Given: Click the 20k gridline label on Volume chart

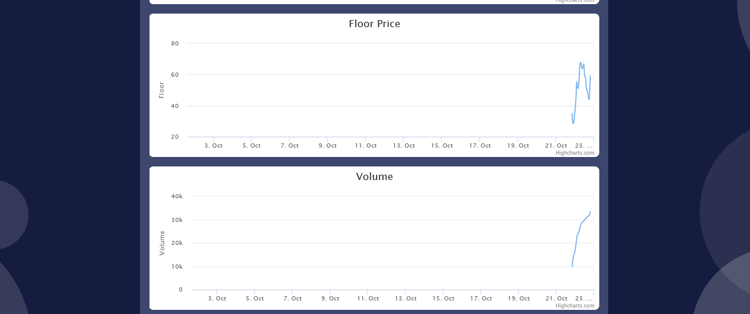Looking at the screenshot, I should pyautogui.click(x=177, y=243).
